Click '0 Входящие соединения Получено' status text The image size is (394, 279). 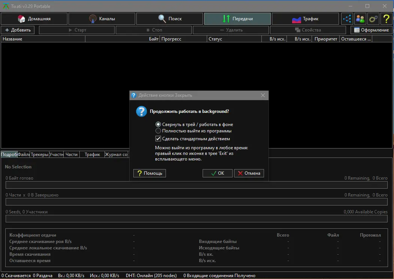pos(219,276)
